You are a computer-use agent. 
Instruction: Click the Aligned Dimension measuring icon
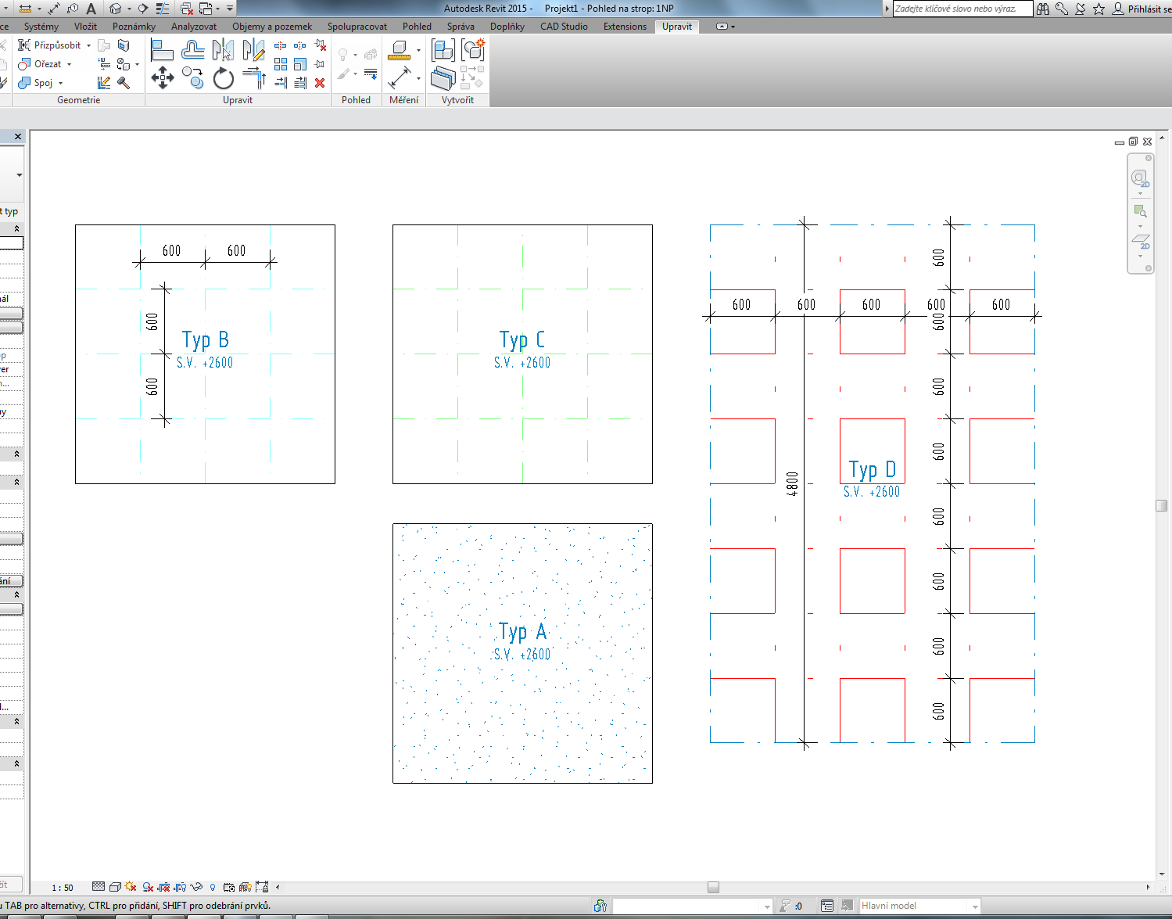click(400, 77)
